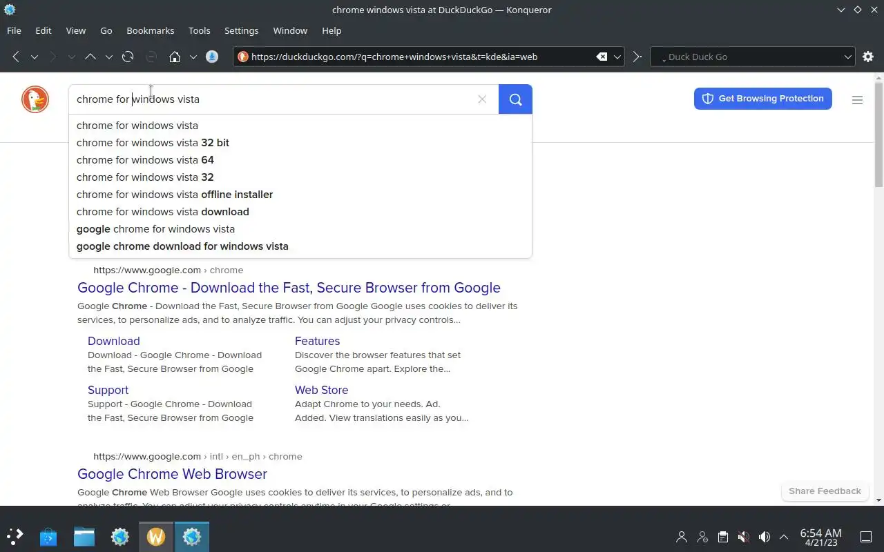The image size is (884, 552).
Task: Switch to first Konqueror globe taskbar entry
Action: pos(120,536)
